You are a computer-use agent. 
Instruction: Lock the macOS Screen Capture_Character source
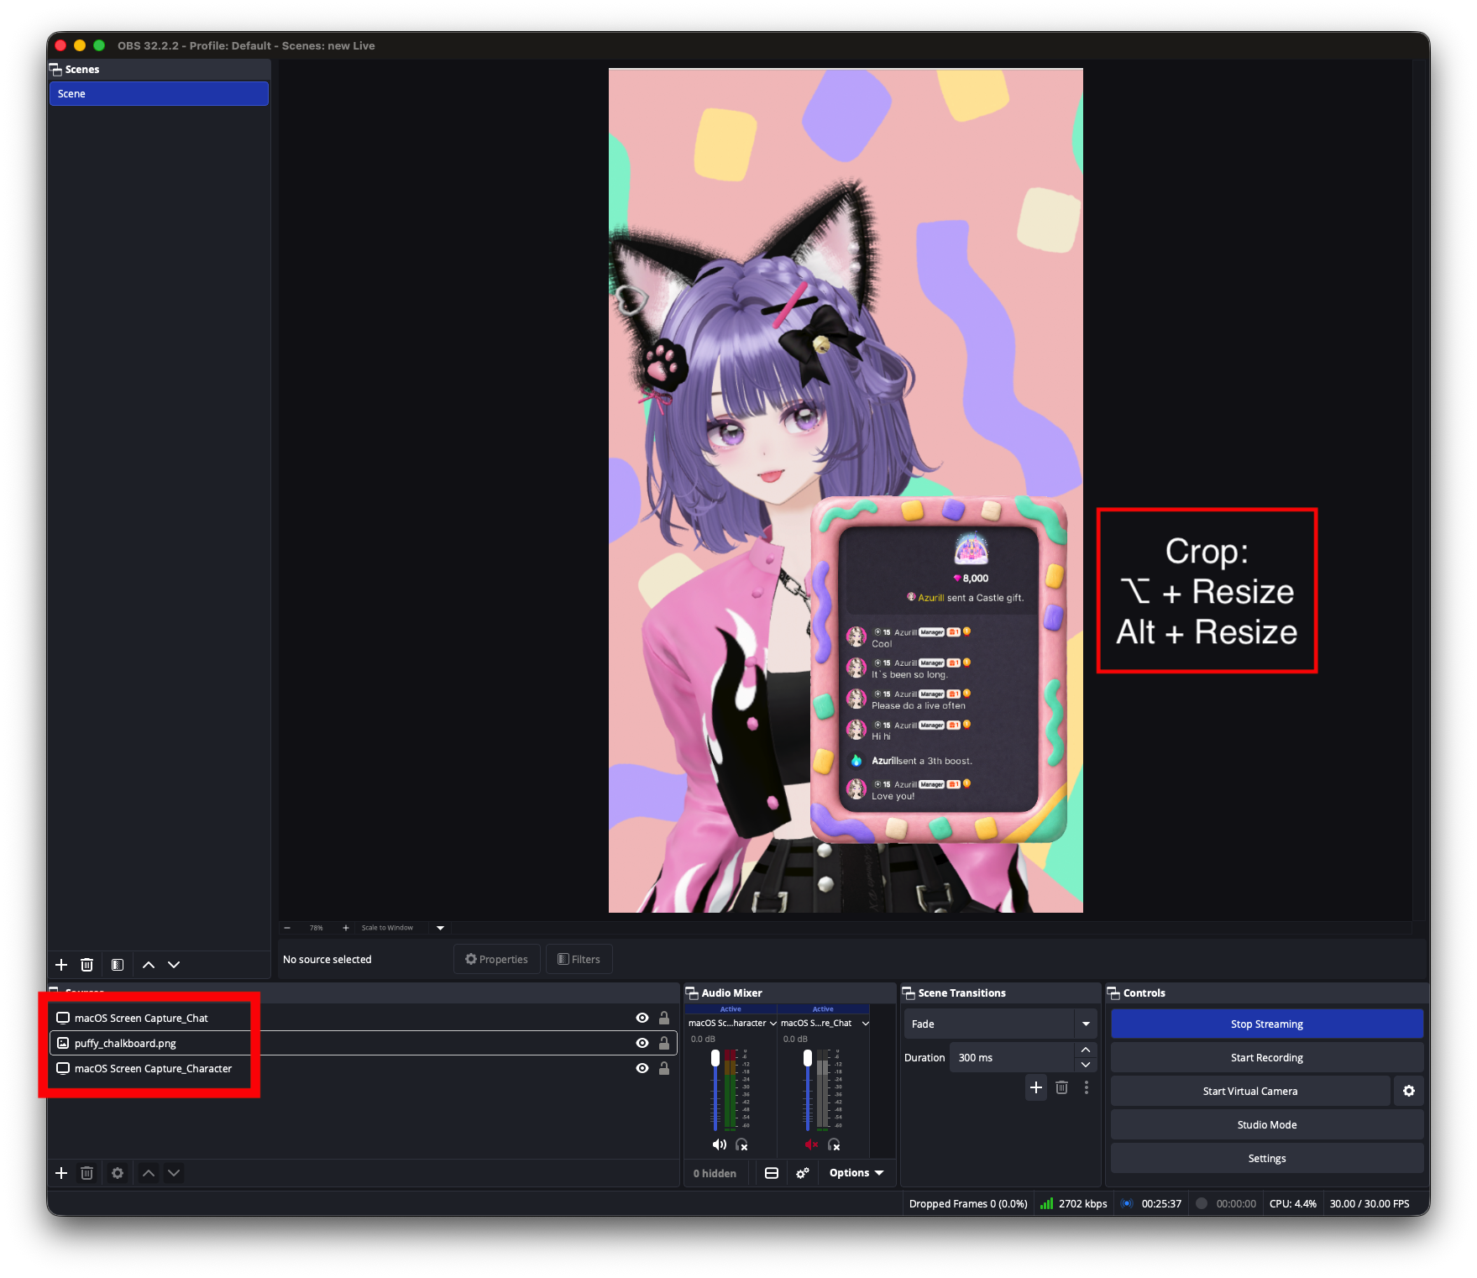[664, 1068]
